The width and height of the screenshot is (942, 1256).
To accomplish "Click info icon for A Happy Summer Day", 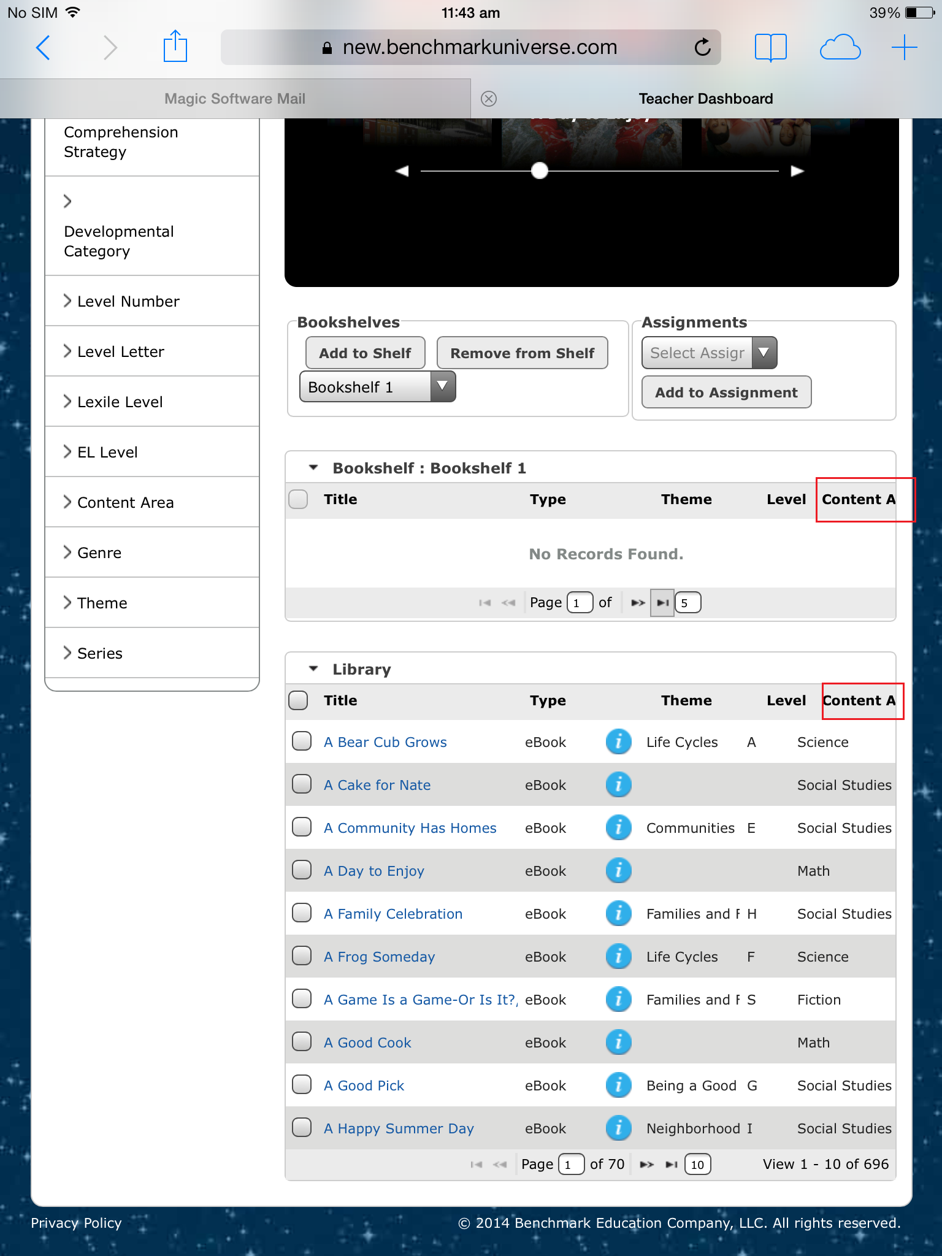I will point(619,1128).
